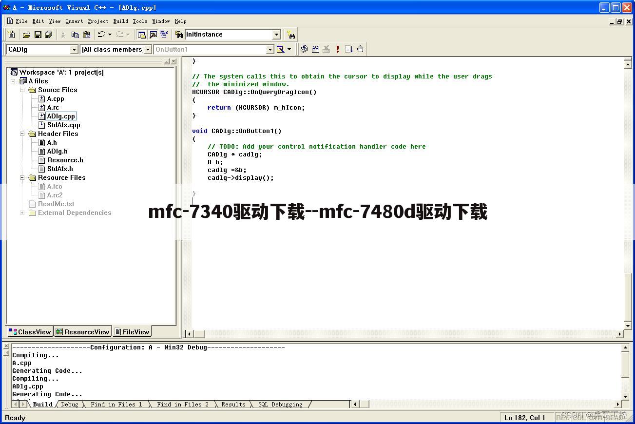The height and width of the screenshot is (424, 635).
Task: Click the Paste clipboard icon
Action: pos(86,35)
